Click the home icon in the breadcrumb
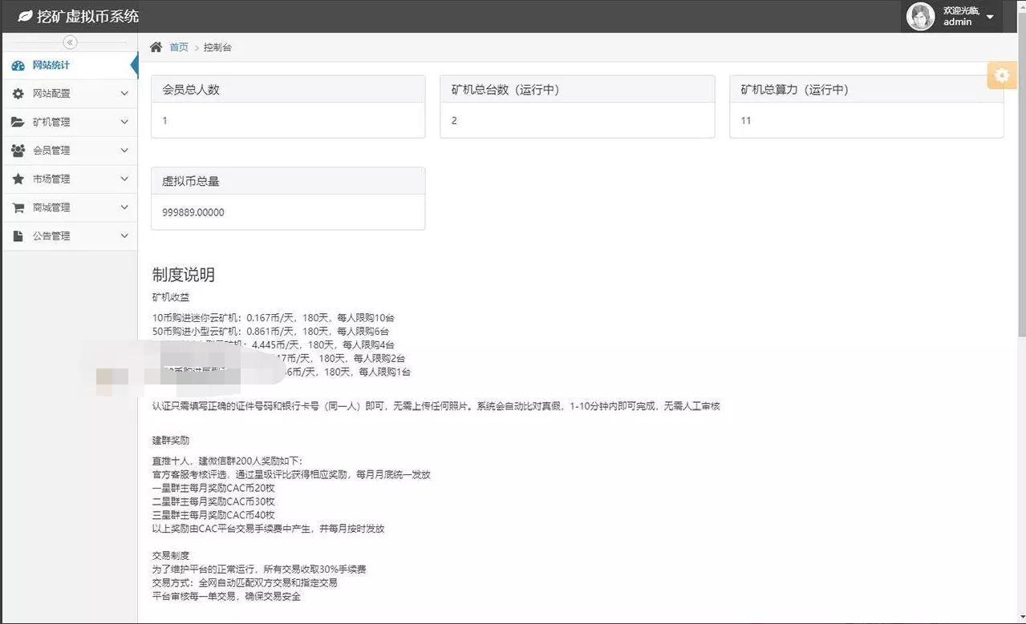 156,46
